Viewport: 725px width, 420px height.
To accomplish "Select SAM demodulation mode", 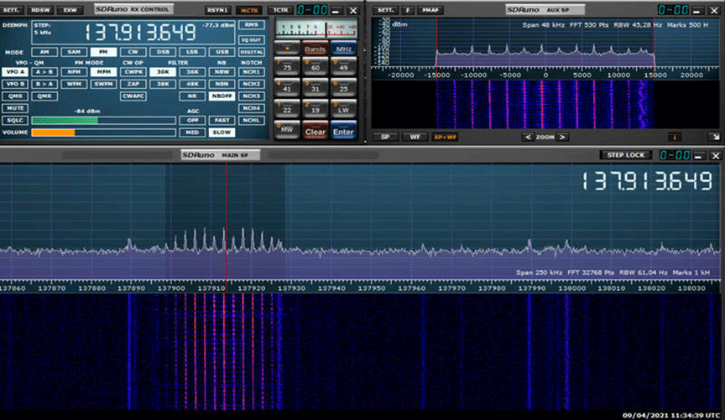I will click(74, 52).
